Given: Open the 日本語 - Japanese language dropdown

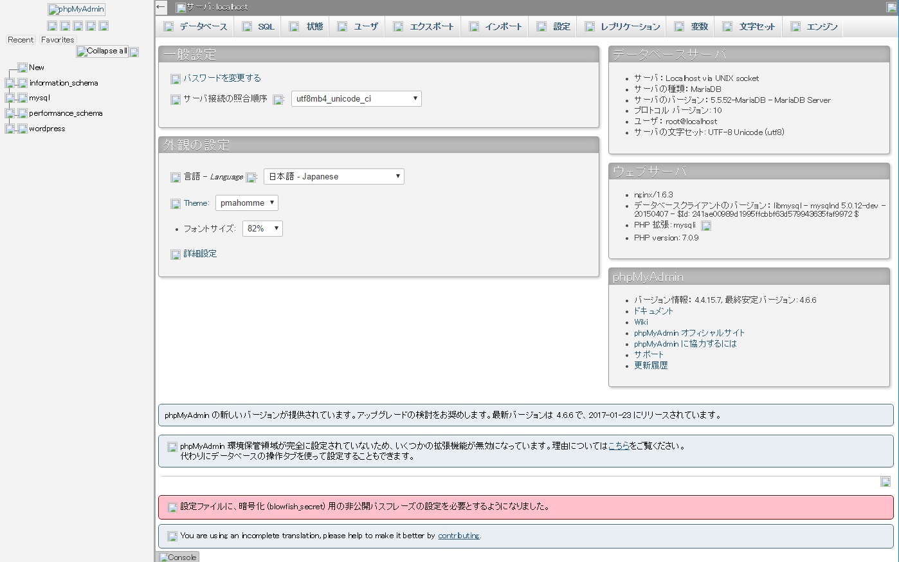Looking at the screenshot, I should tap(333, 177).
